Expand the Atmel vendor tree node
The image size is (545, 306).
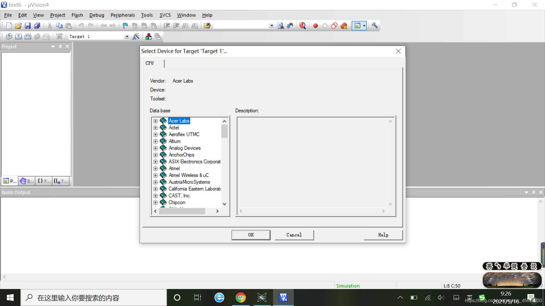[155, 169]
